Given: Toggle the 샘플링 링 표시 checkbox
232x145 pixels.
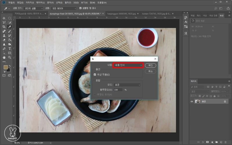Looking at the screenshot, I should point(80,8).
